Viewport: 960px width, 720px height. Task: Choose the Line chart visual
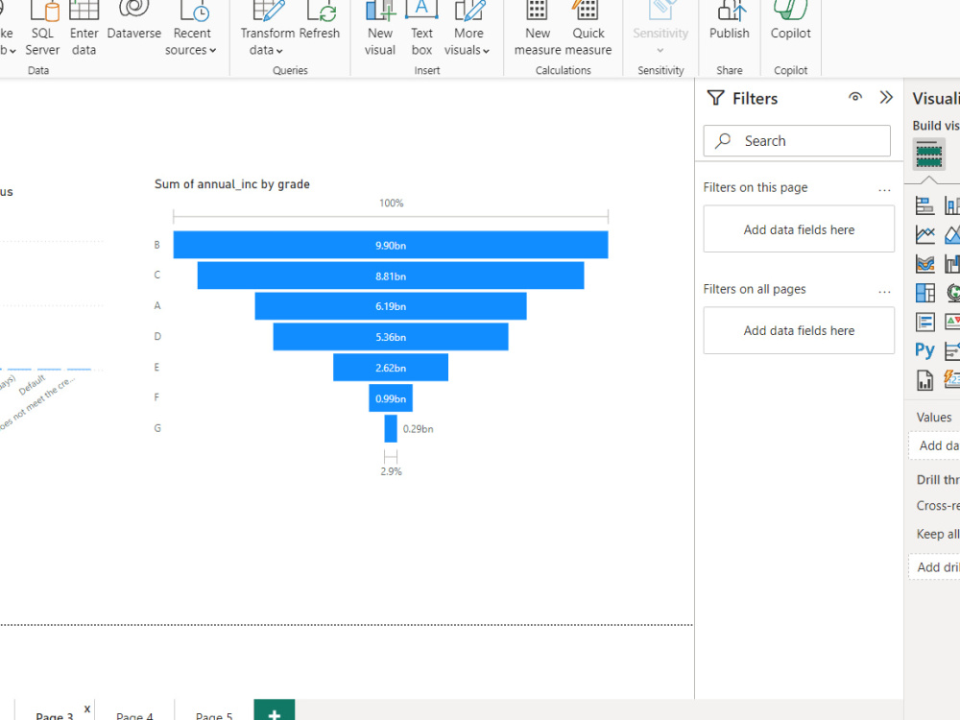[x=924, y=234]
